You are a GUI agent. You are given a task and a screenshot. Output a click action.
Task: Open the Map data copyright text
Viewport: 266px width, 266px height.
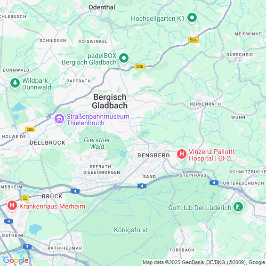(204, 262)
